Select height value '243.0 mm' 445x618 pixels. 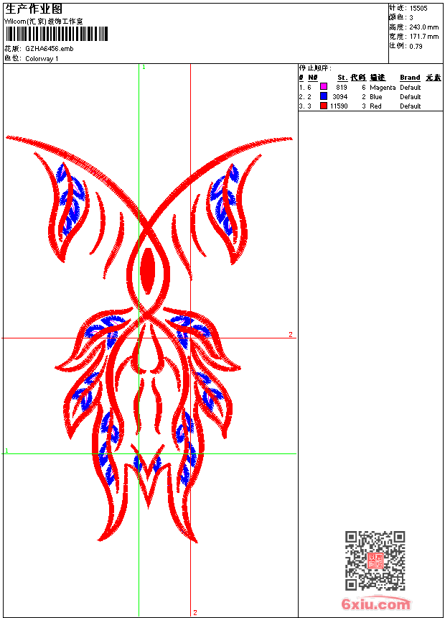pyautogui.click(x=423, y=27)
